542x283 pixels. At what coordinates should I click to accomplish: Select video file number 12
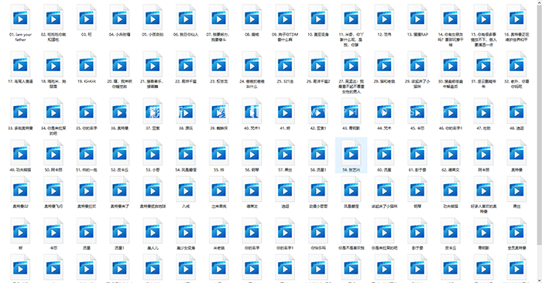(384, 20)
